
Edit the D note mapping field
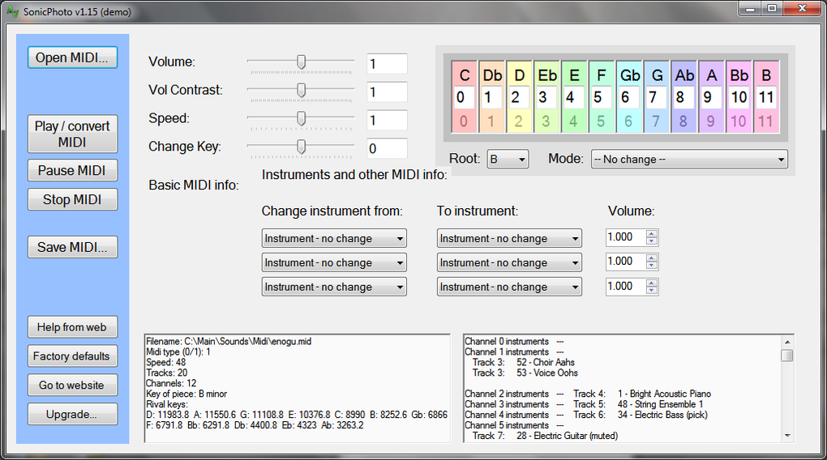(x=520, y=97)
